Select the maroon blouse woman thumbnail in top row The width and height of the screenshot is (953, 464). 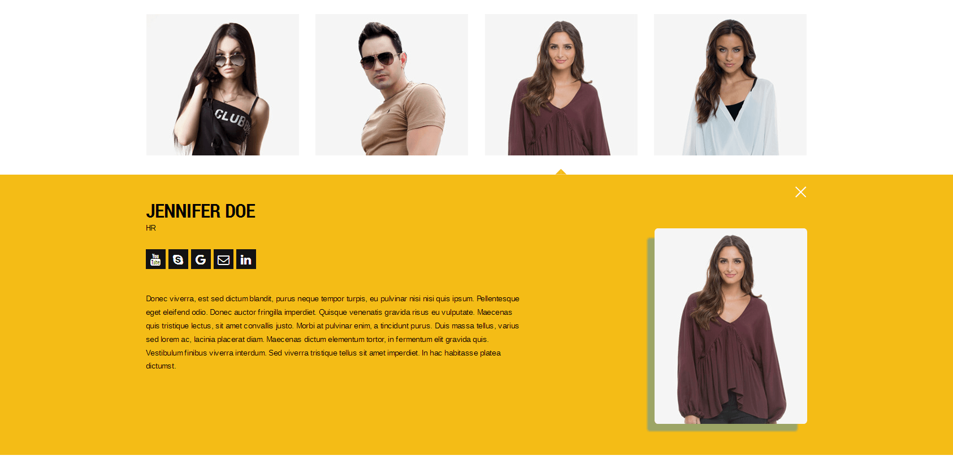(x=561, y=85)
